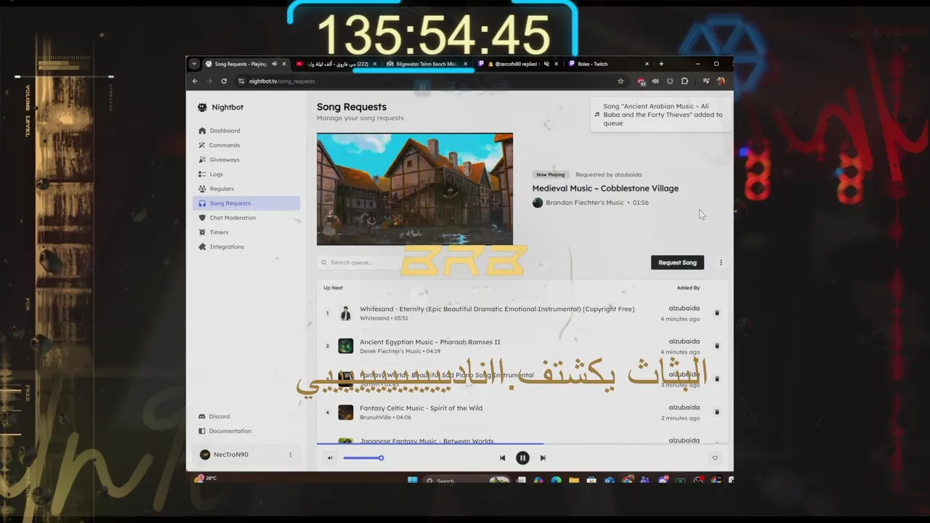The height and width of the screenshot is (523, 930).
Task: Click the heart favorite icon in player
Action: click(715, 458)
